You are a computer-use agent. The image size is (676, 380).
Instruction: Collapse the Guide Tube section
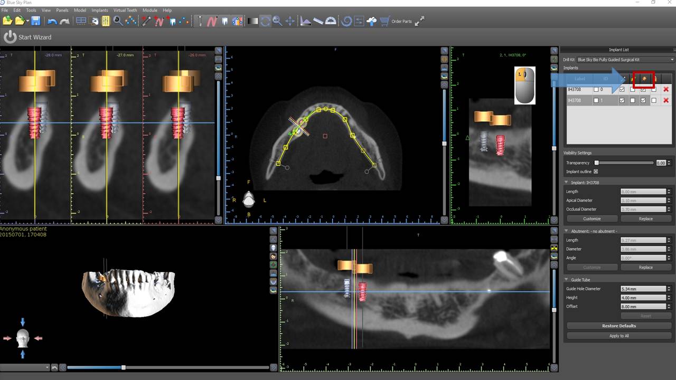567,280
